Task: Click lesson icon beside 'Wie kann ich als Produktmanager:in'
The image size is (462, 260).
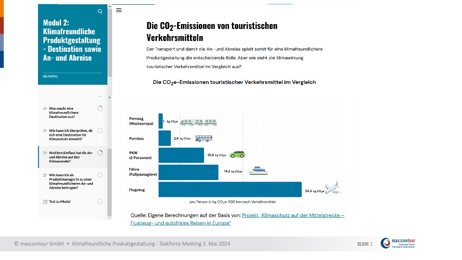Action: tap(45, 175)
